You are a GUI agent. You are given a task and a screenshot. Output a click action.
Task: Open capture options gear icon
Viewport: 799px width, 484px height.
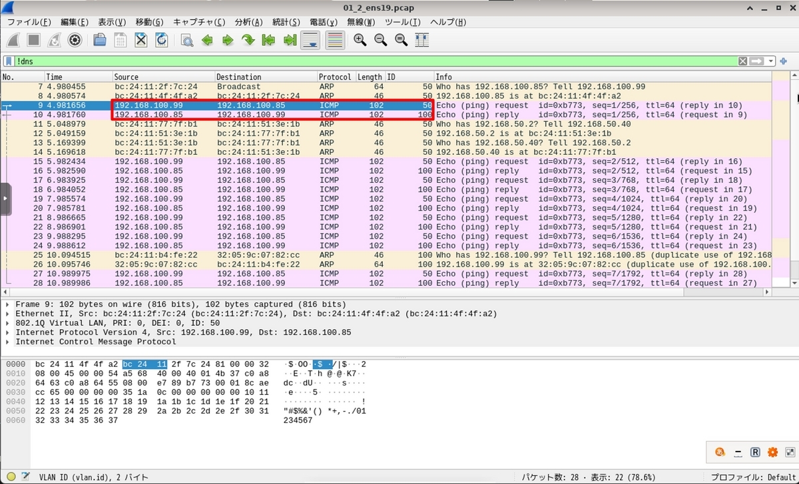click(x=75, y=40)
